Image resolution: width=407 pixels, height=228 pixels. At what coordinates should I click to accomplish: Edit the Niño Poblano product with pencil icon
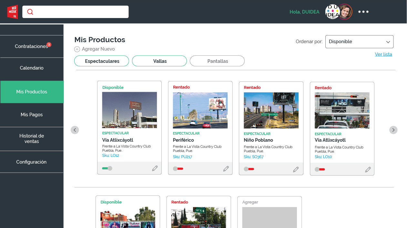(x=296, y=169)
